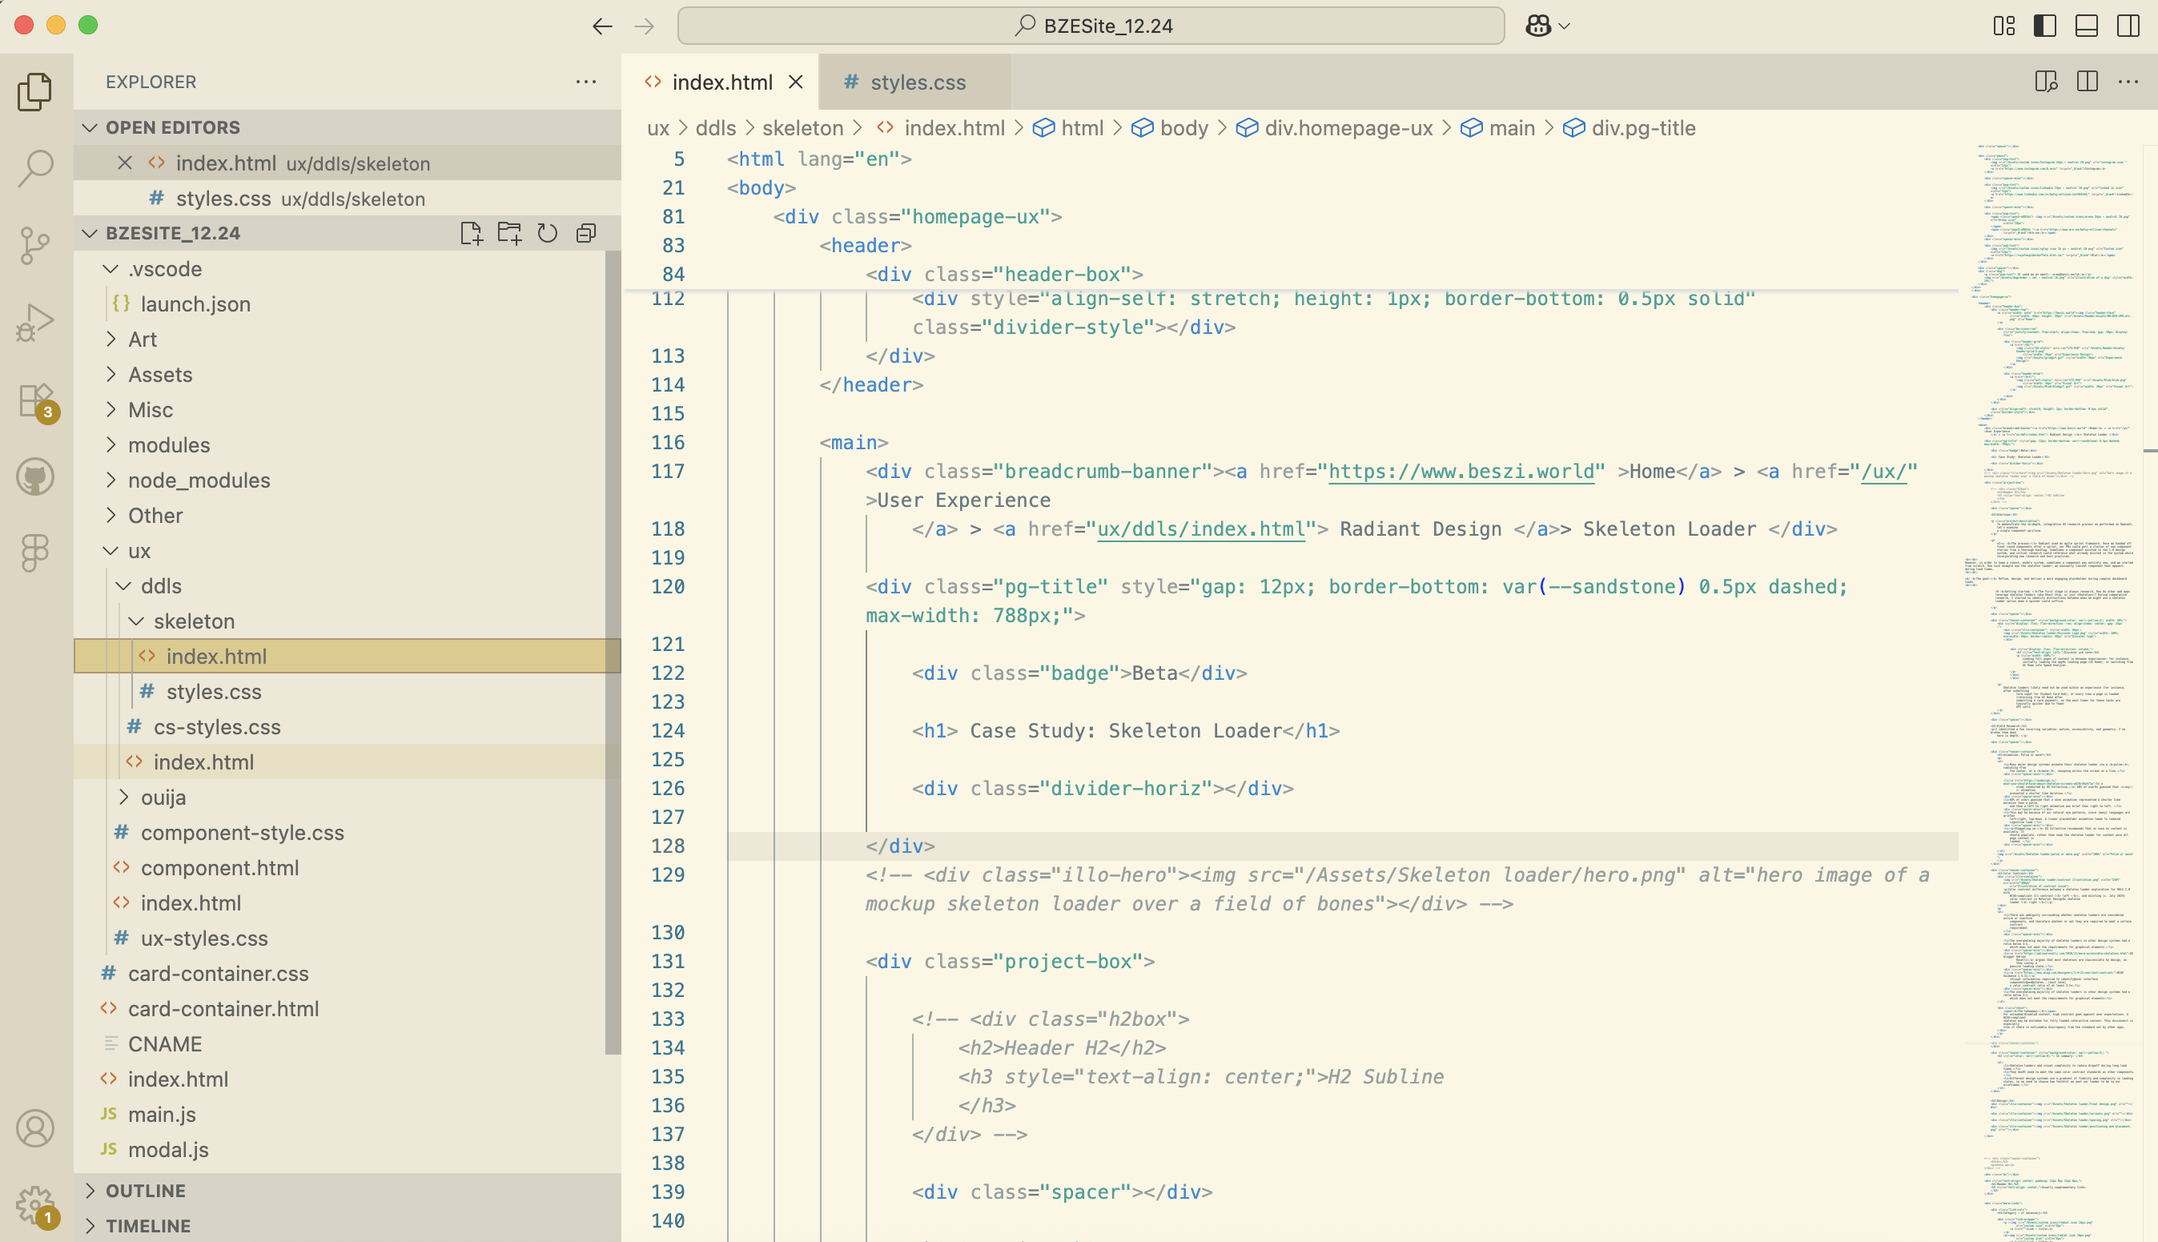
Task: Refresh the Explorer file tree
Action: coord(547,232)
